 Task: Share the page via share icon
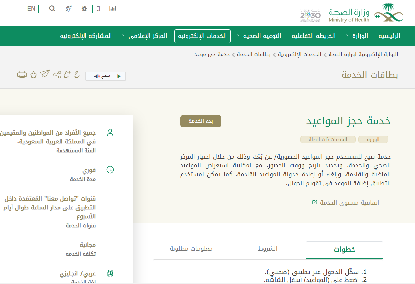tap(57, 75)
